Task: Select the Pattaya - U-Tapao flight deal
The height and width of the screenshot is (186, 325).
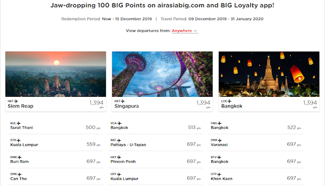Action: pos(155,142)
